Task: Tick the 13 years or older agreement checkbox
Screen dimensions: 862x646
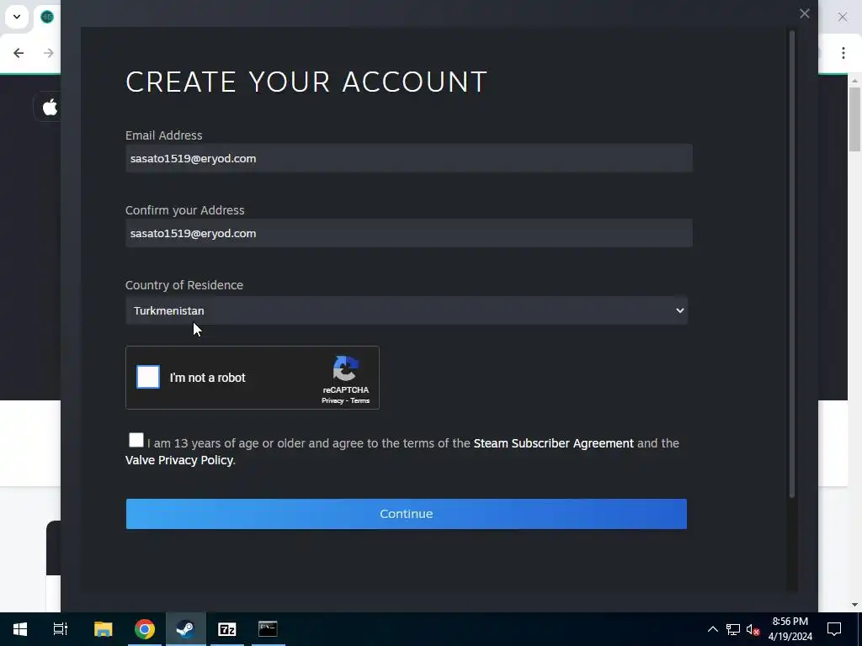Action: 136,440
